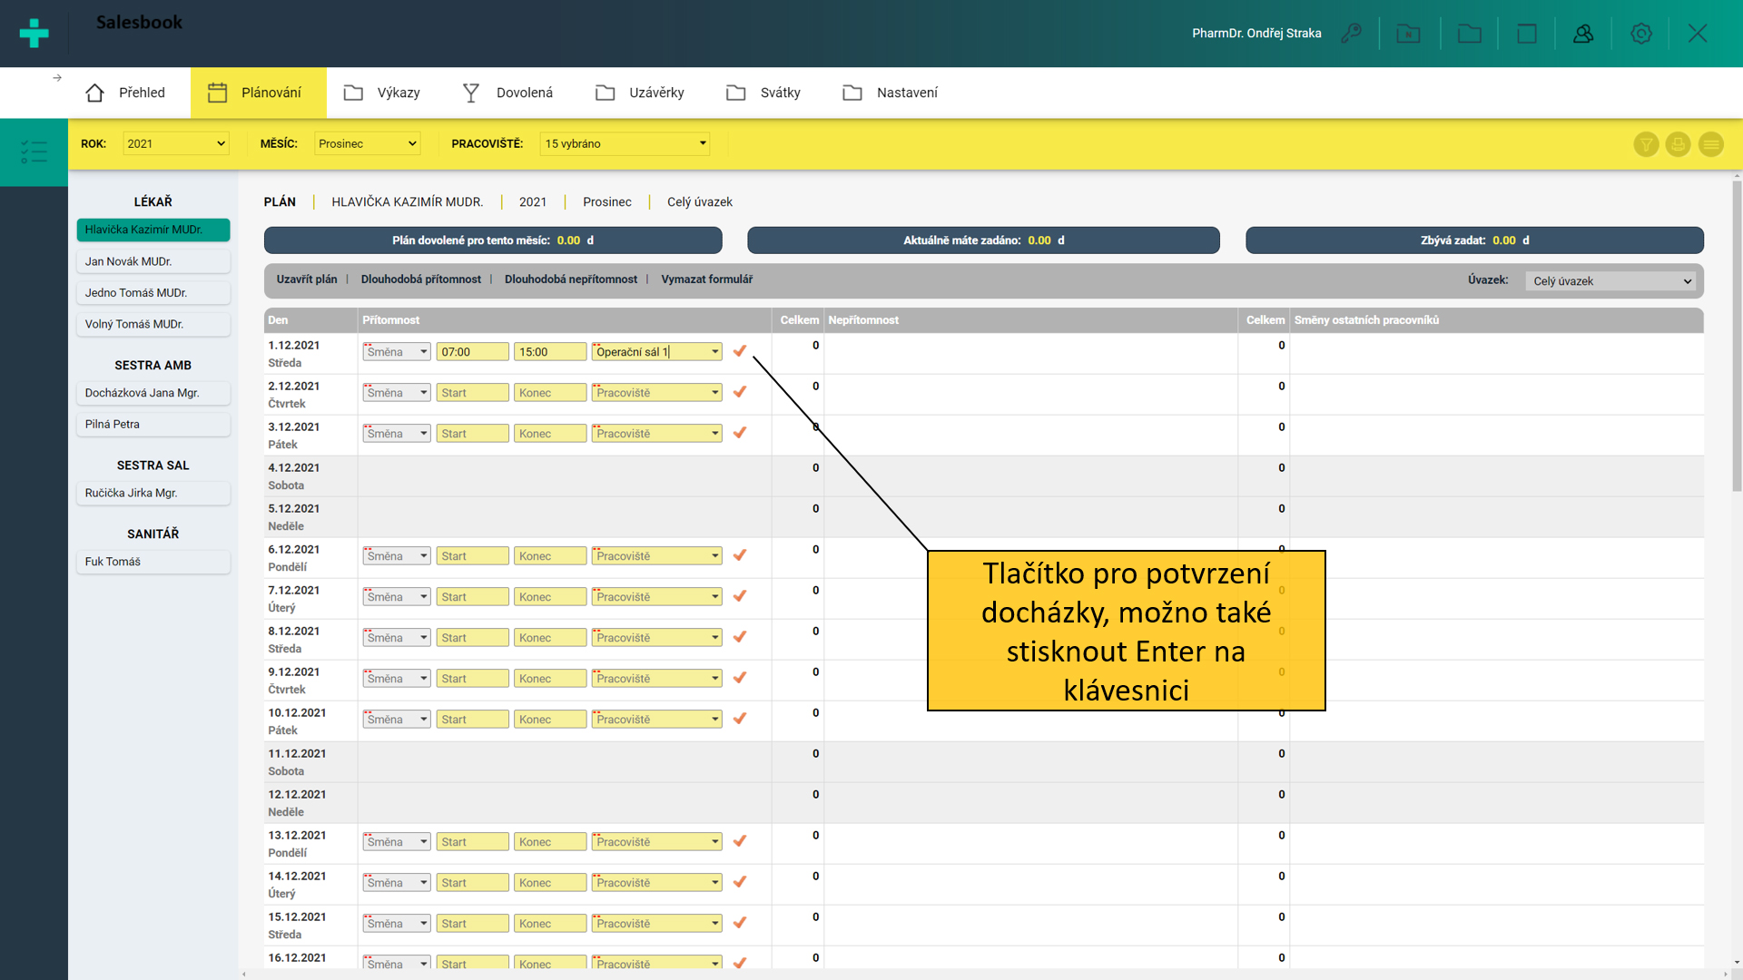Click the vertical scrollbar thumb
The image size is (1743, 980).
click(x=1736, y=336)
